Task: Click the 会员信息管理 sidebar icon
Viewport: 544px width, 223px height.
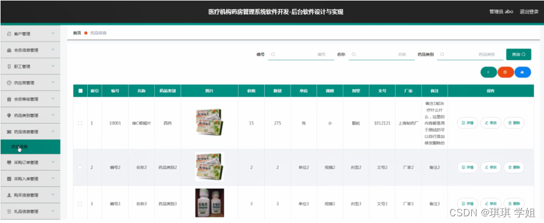Action: (x=9, y=50)
